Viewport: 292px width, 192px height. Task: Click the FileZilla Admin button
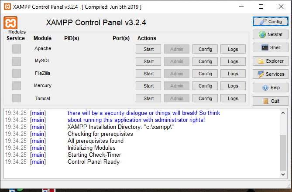(x=177, y=74)
